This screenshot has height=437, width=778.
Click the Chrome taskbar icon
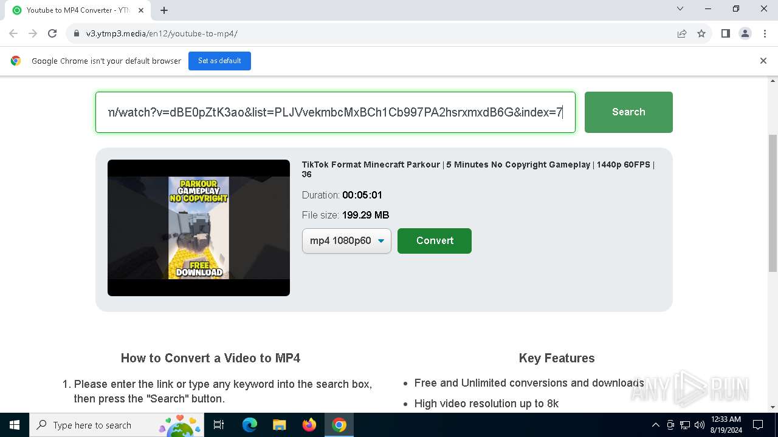click(x=339, y=425)
